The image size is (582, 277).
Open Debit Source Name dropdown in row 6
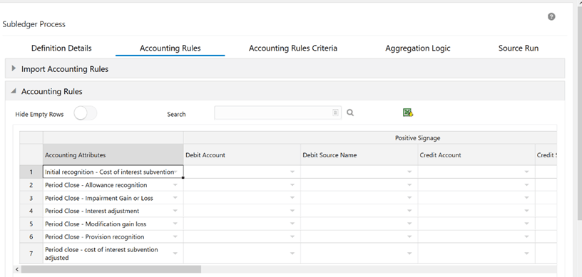click(410, 237)
